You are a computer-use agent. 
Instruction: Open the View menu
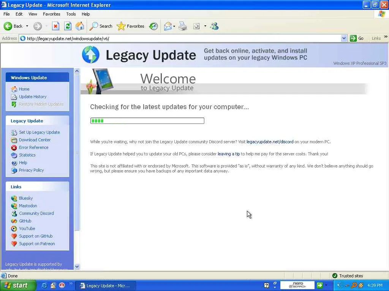pyautogui.click(x=33, y=14)
